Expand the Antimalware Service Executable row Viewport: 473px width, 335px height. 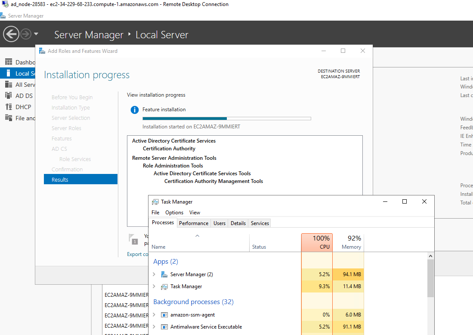[x=154, y=326]
